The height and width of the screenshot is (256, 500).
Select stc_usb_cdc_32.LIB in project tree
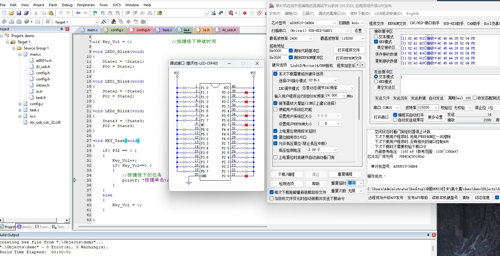coord(45,122)
